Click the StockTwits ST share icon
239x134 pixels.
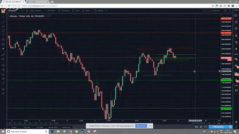[206, 127]
